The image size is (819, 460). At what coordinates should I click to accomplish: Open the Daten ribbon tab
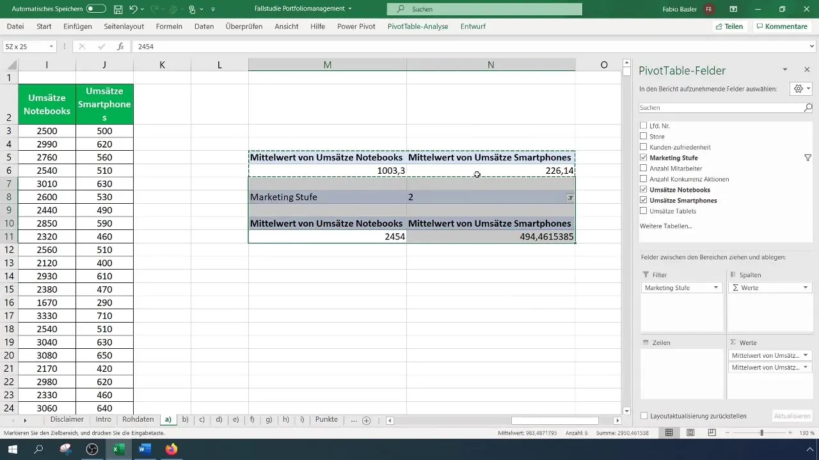coord(204,27)
